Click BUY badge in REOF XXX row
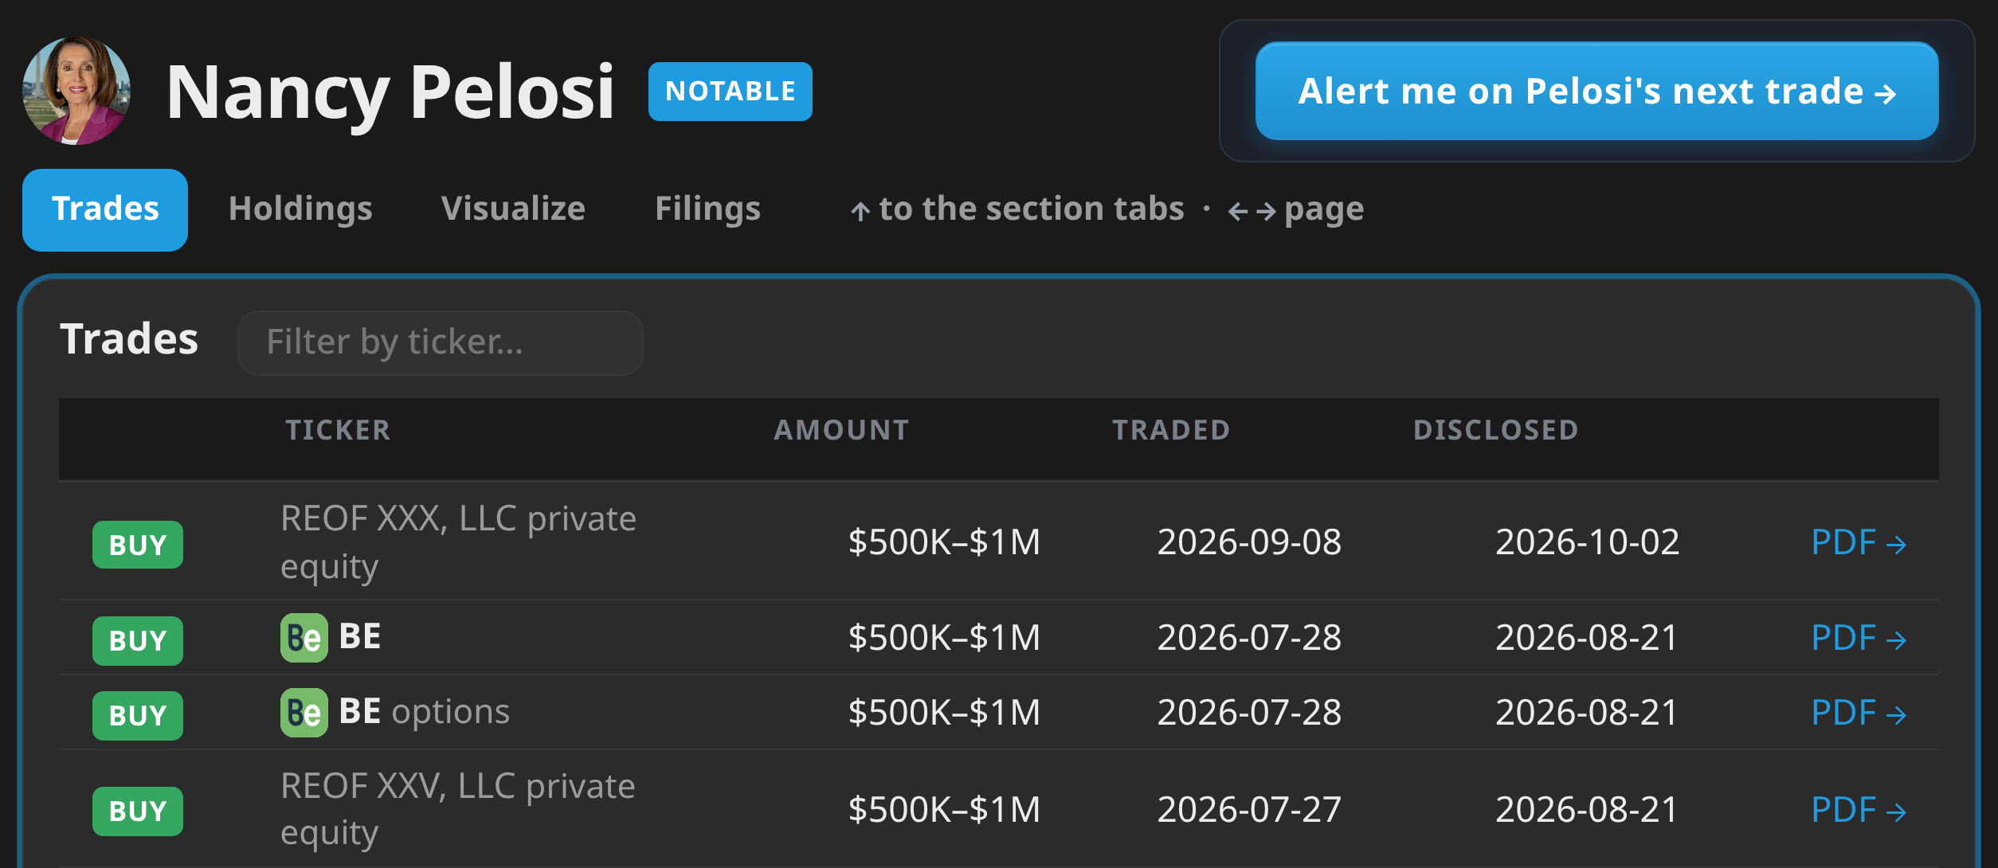Viewport: 1998px width, 868px height. (138, 545)
